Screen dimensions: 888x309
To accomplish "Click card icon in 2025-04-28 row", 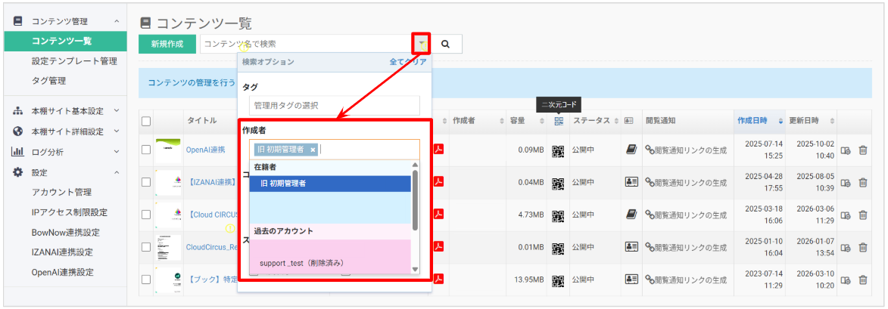I will tap(631, 182).
